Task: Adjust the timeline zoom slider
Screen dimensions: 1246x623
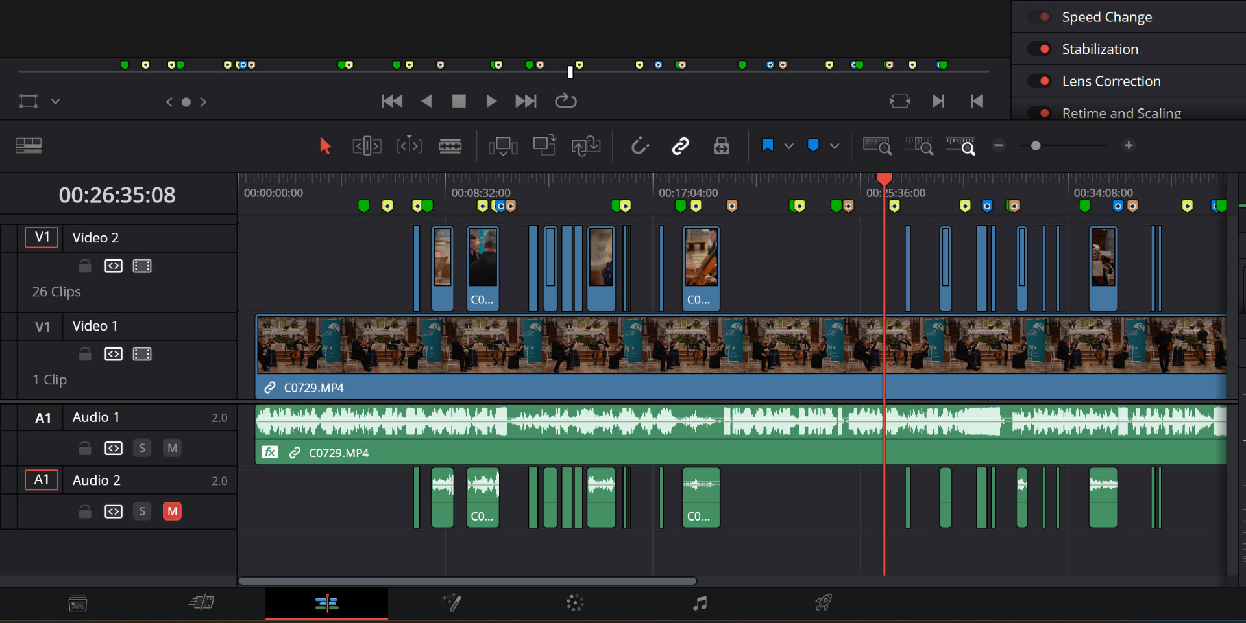Action: pos(1036,145)
